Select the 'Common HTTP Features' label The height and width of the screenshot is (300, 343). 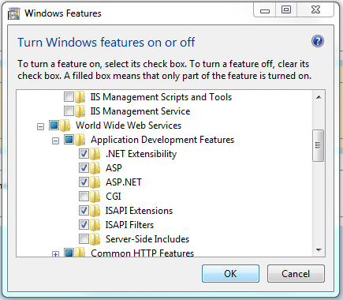click(x=142, y=253)
